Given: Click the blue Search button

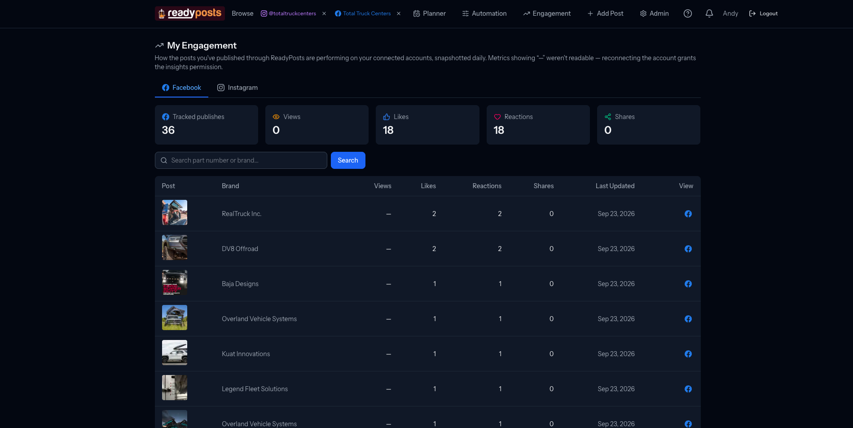Looking at the screenshot, I should pyautogui.click(x=348, y=160).
